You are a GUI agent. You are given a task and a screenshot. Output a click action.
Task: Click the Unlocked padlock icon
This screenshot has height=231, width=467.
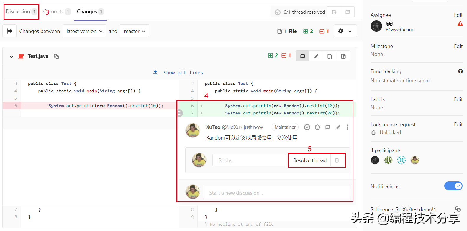pos(373,132)
